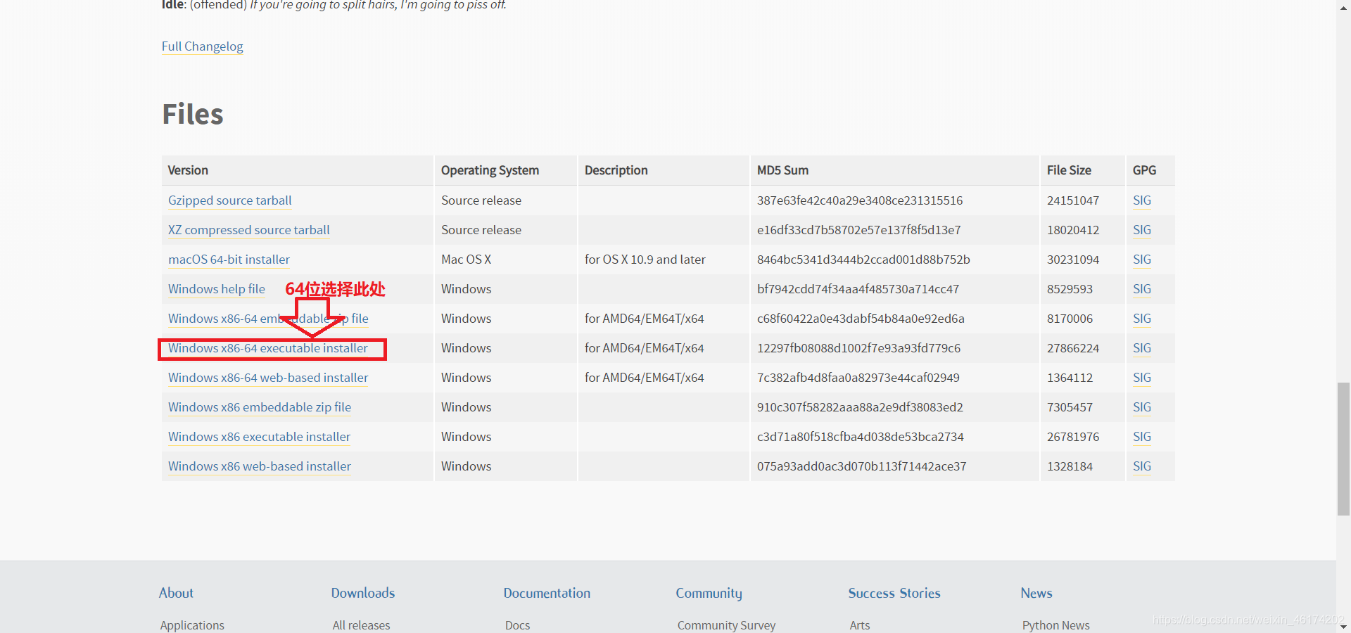Open the Downloads footer section

[x=363, y=593]
